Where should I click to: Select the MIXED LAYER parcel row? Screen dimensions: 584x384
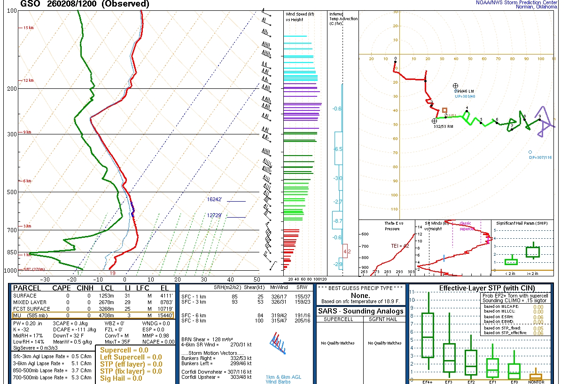coord(93,302)
